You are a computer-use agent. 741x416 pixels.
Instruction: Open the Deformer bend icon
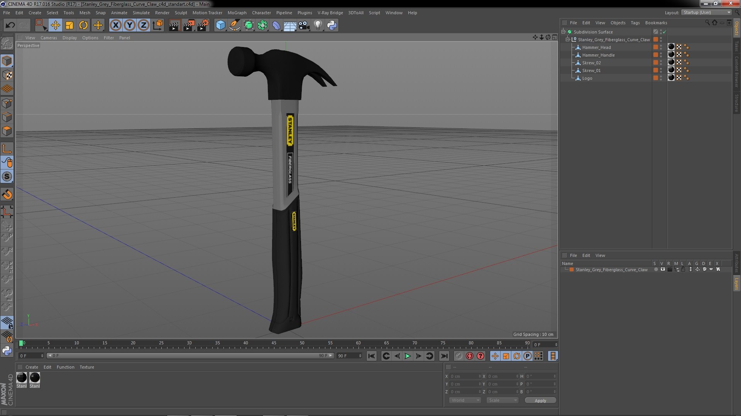point(276,25)
